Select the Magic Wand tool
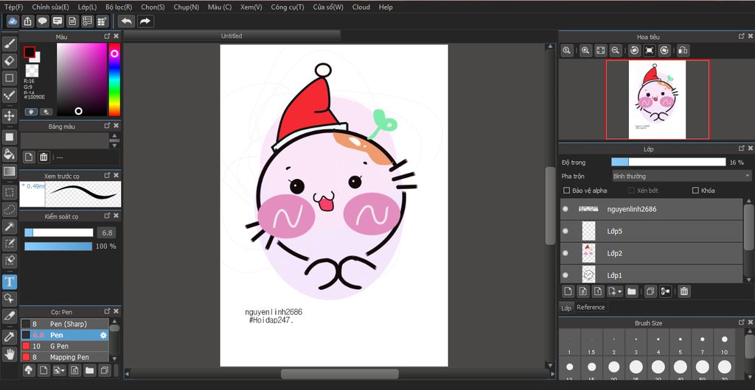Screen dimensions: 755x390 point(9,226)
